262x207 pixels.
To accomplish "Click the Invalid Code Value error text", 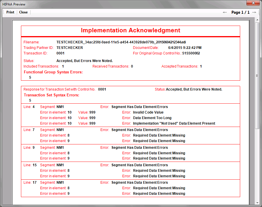I will [x=148, y=112].
